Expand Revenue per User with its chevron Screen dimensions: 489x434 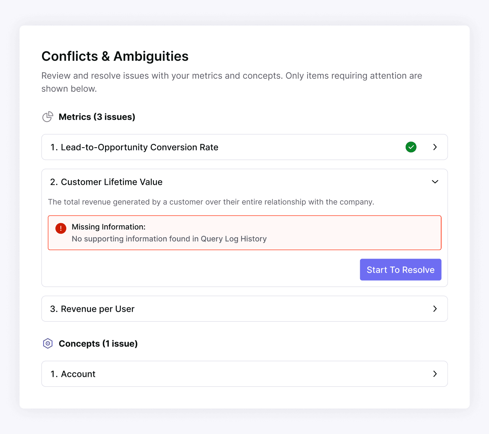point(435,309)
